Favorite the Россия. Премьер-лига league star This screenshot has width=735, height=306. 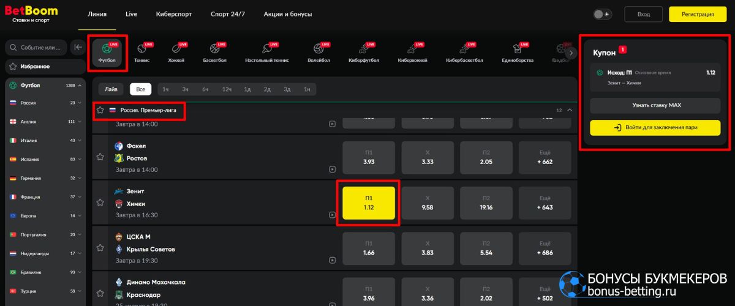click(x=100, y=110)
